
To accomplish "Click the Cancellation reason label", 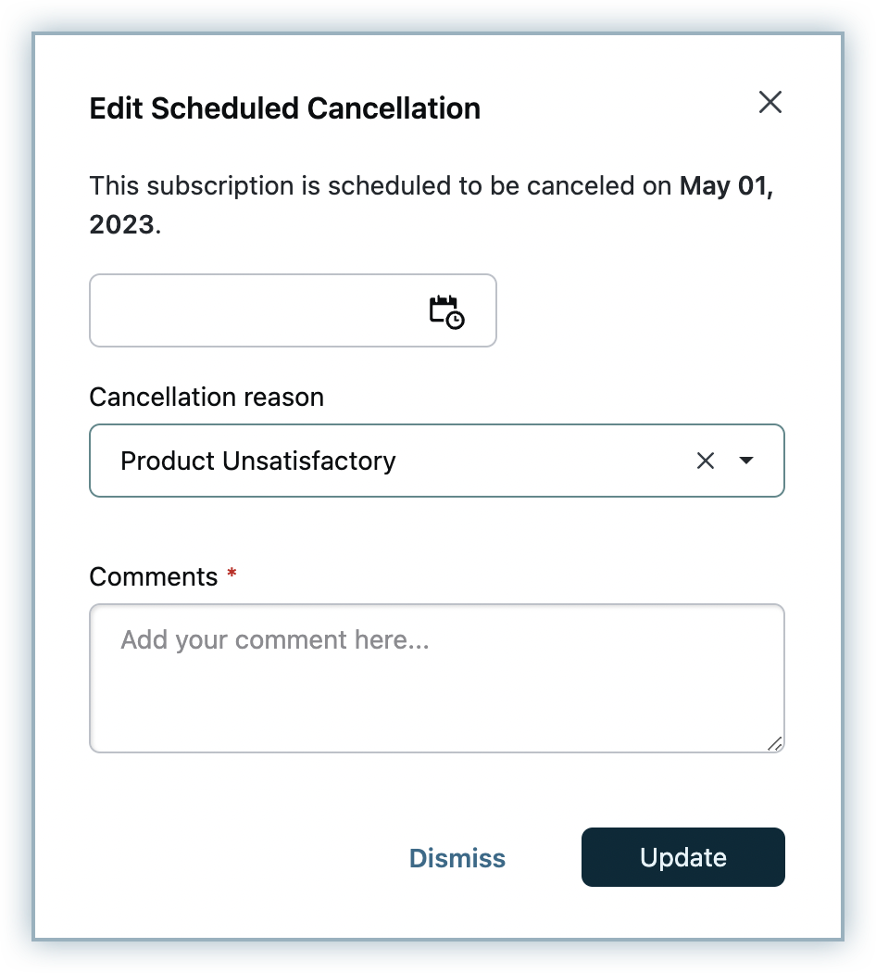I will pyautogui.click(x=206, y=398).
